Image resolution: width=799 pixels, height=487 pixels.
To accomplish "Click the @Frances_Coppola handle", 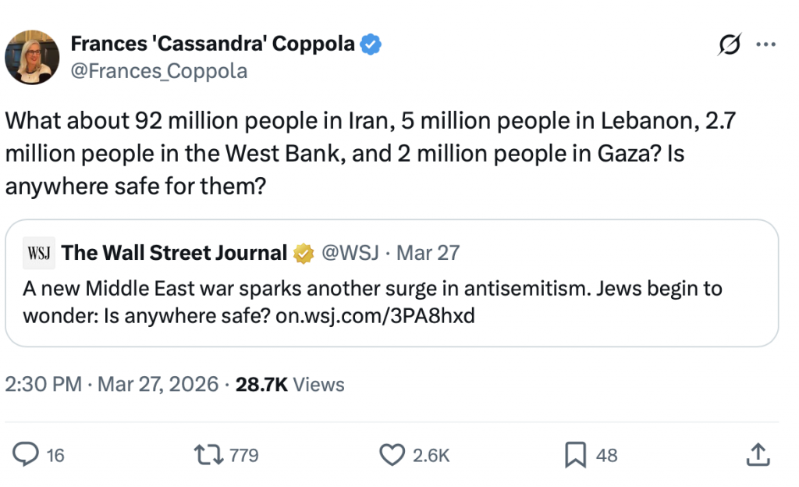I will click(x=159, y=71).
